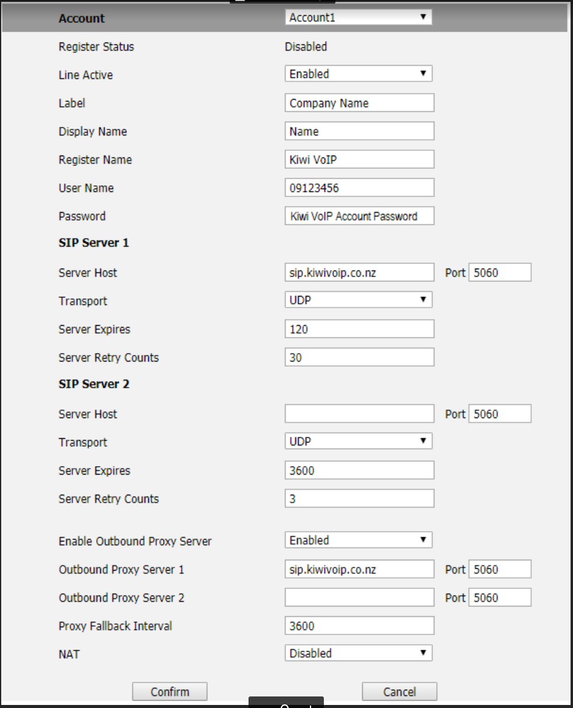The height and width of the screenshot is (708, 573).
Task: Click the SIP Server 2 heading
Action: 94,384
